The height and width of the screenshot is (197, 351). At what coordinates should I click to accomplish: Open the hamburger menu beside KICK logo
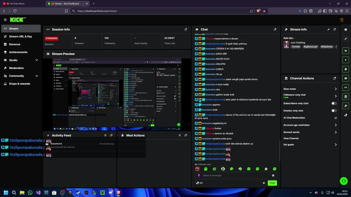5,20
